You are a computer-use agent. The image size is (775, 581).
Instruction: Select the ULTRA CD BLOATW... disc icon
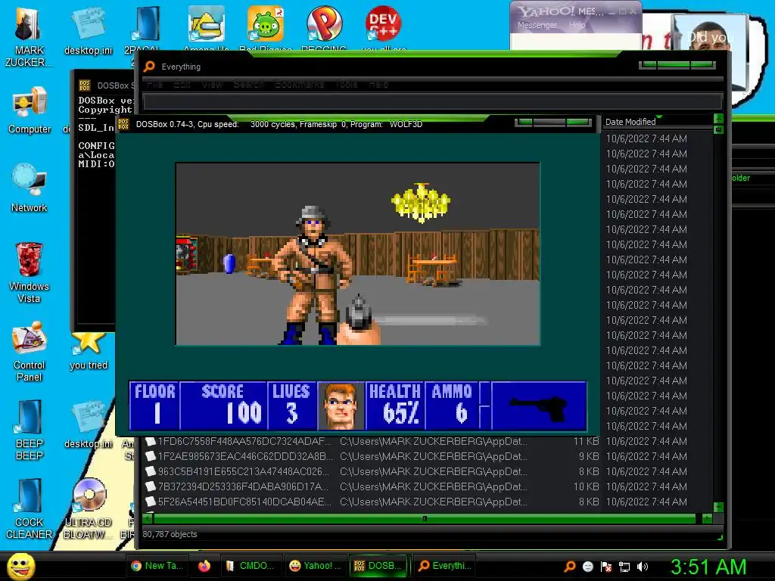[89, 509]
